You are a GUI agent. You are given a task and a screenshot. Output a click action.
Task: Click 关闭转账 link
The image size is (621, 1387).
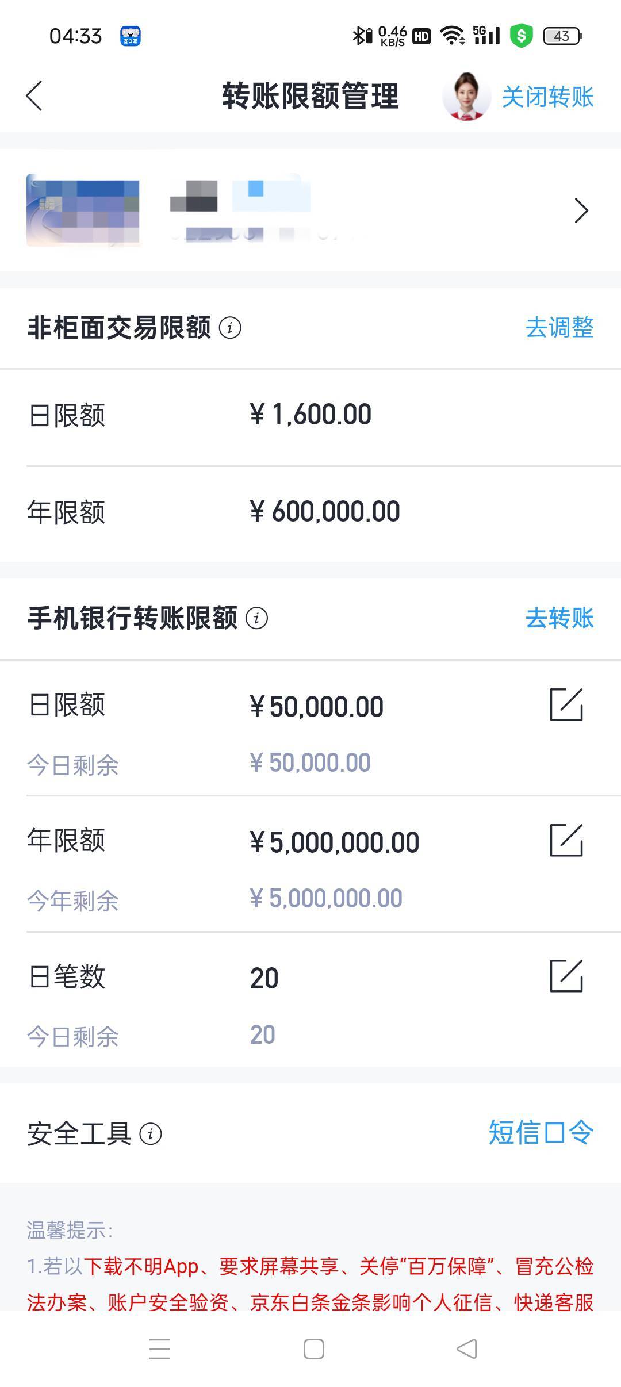[x=547, y=97]
